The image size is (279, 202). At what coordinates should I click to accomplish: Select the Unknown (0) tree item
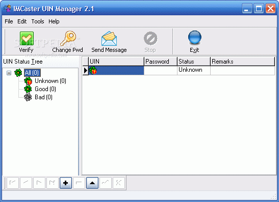click(50, 81)
